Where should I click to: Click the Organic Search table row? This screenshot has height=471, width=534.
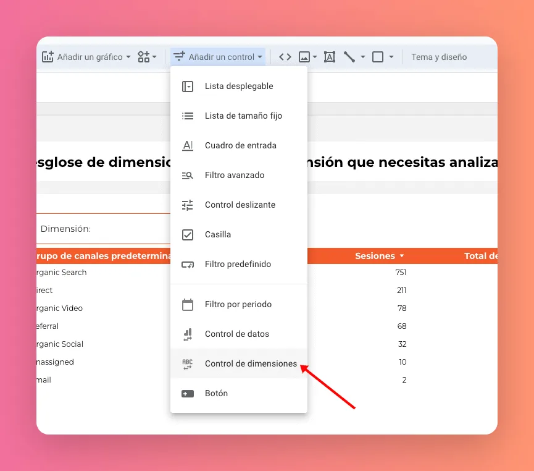(62, 273)
